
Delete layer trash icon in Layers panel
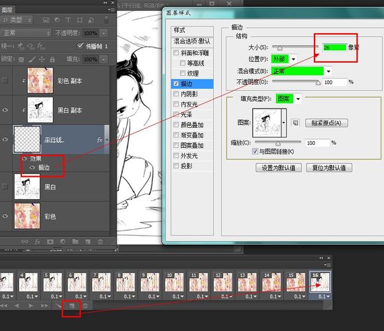[100, 242]
